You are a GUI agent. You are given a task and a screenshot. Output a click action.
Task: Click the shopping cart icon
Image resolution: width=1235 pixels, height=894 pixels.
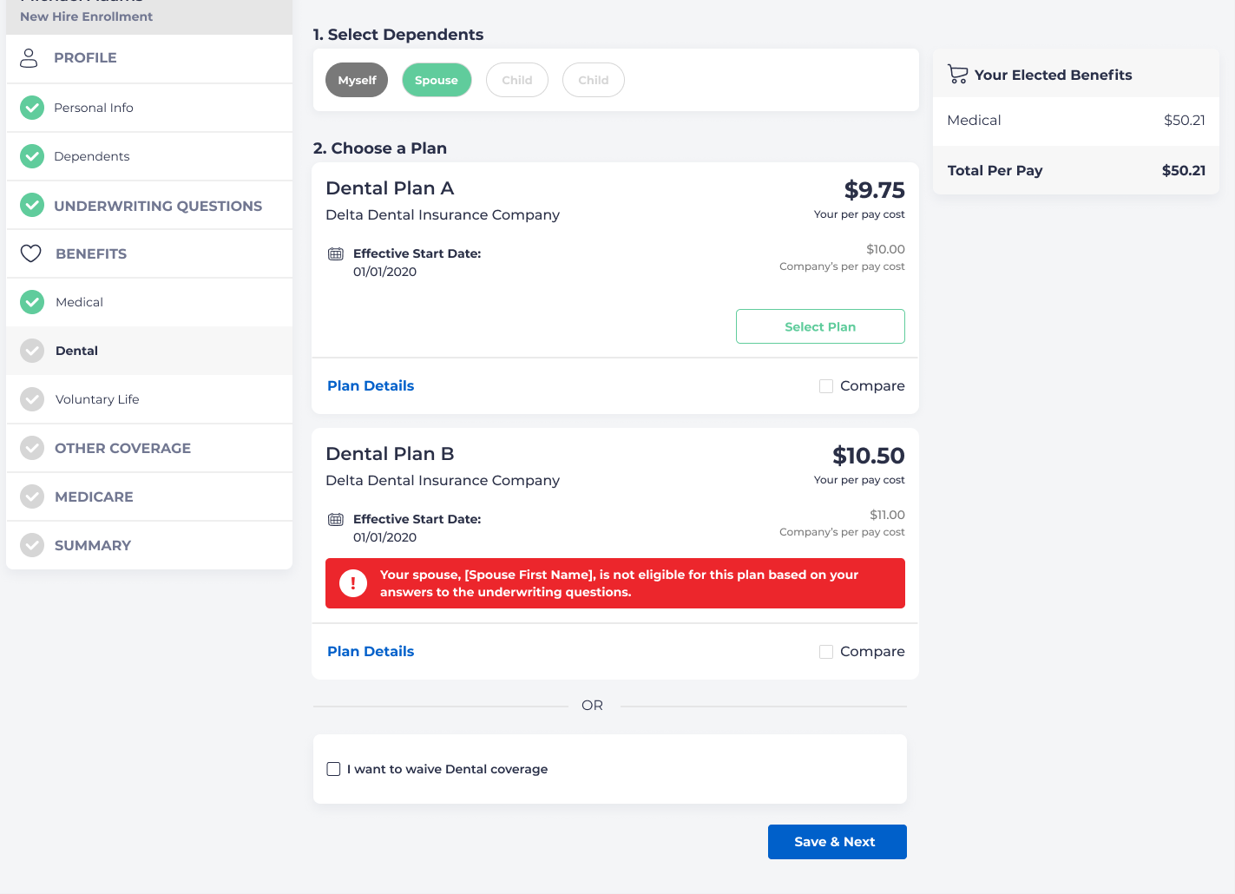pos(957,75)
